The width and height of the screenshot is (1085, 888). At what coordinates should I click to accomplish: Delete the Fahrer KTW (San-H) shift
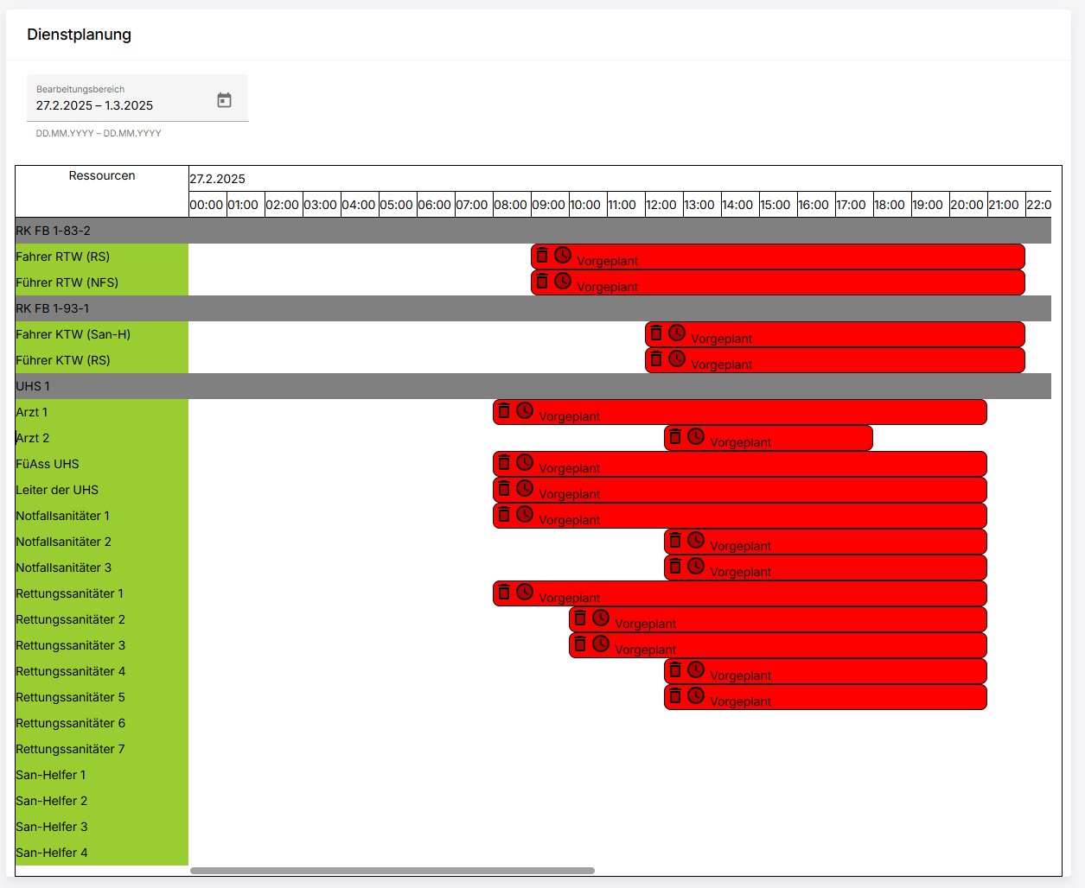coord(656,333)
